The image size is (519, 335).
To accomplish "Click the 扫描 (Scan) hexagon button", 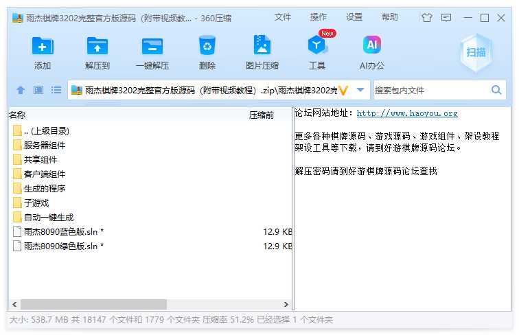I will (x=476, y=52).
